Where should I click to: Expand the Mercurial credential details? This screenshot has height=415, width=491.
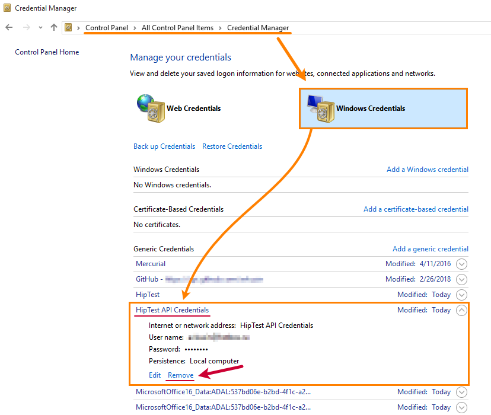tap(462, 263)
